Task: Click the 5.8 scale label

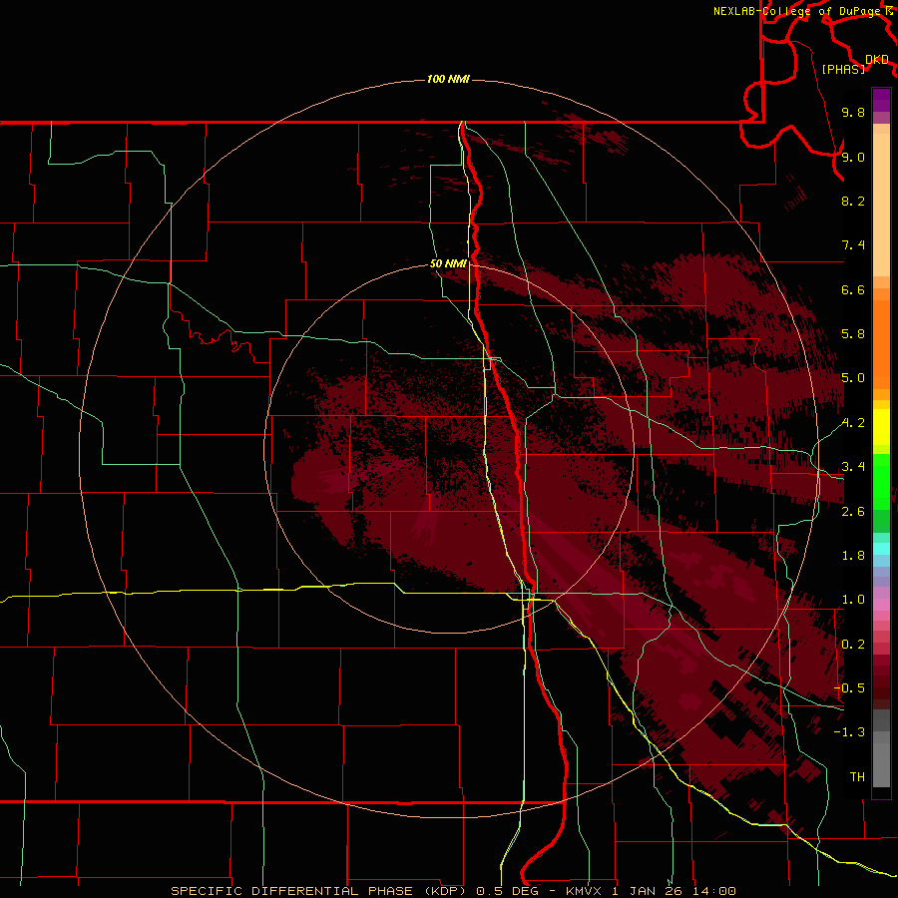Action: (x=853, y=334)
